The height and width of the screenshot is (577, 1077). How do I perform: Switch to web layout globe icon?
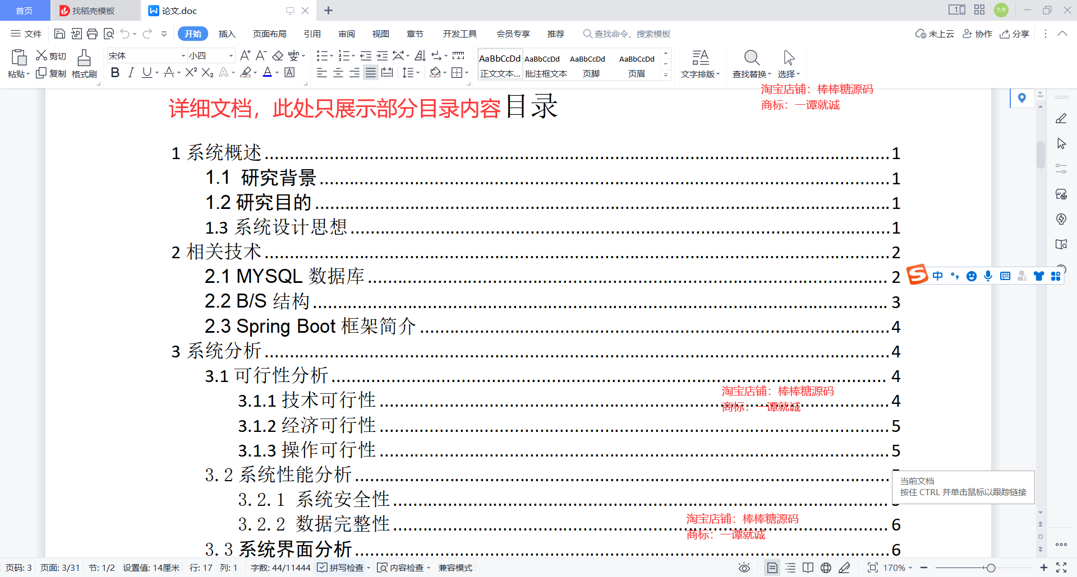click(826, 567)
